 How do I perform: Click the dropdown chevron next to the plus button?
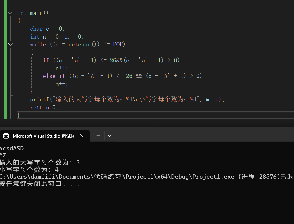point(109,136)
